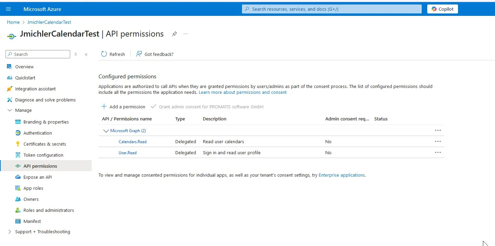The image size is (495, 246).
Task: Click the Branding & properties icon
Action: point(18,122)
